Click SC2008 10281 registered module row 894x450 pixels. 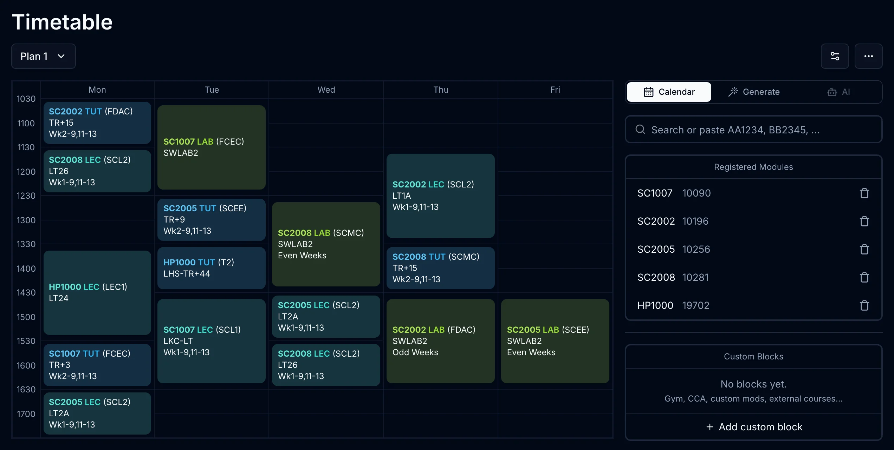[x=754, y=277]
